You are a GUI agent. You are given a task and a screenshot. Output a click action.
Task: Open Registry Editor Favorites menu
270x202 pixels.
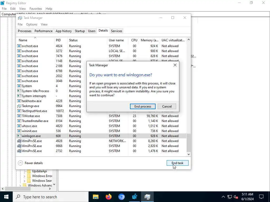36,9
